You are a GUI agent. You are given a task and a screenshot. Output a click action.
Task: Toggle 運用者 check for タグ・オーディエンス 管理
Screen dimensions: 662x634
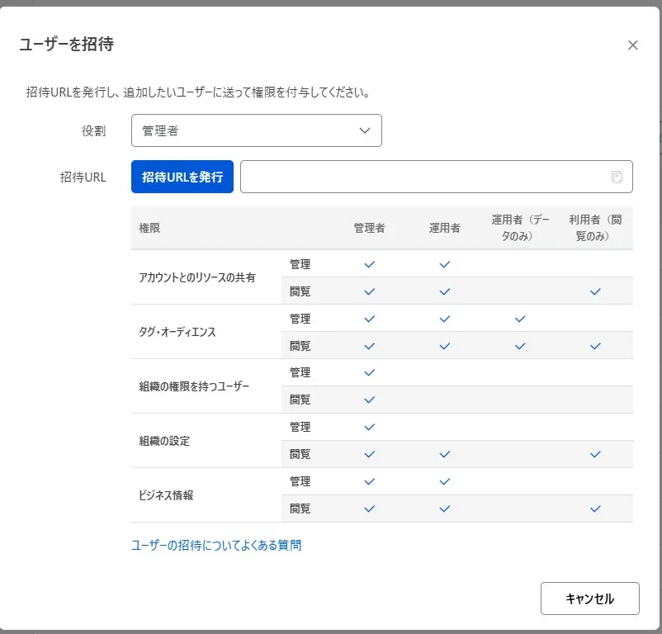click(444, 318)
